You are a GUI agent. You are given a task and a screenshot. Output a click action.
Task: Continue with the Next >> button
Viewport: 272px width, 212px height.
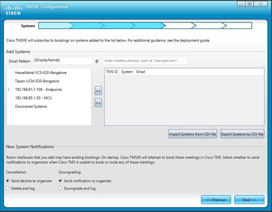(249, 200)
